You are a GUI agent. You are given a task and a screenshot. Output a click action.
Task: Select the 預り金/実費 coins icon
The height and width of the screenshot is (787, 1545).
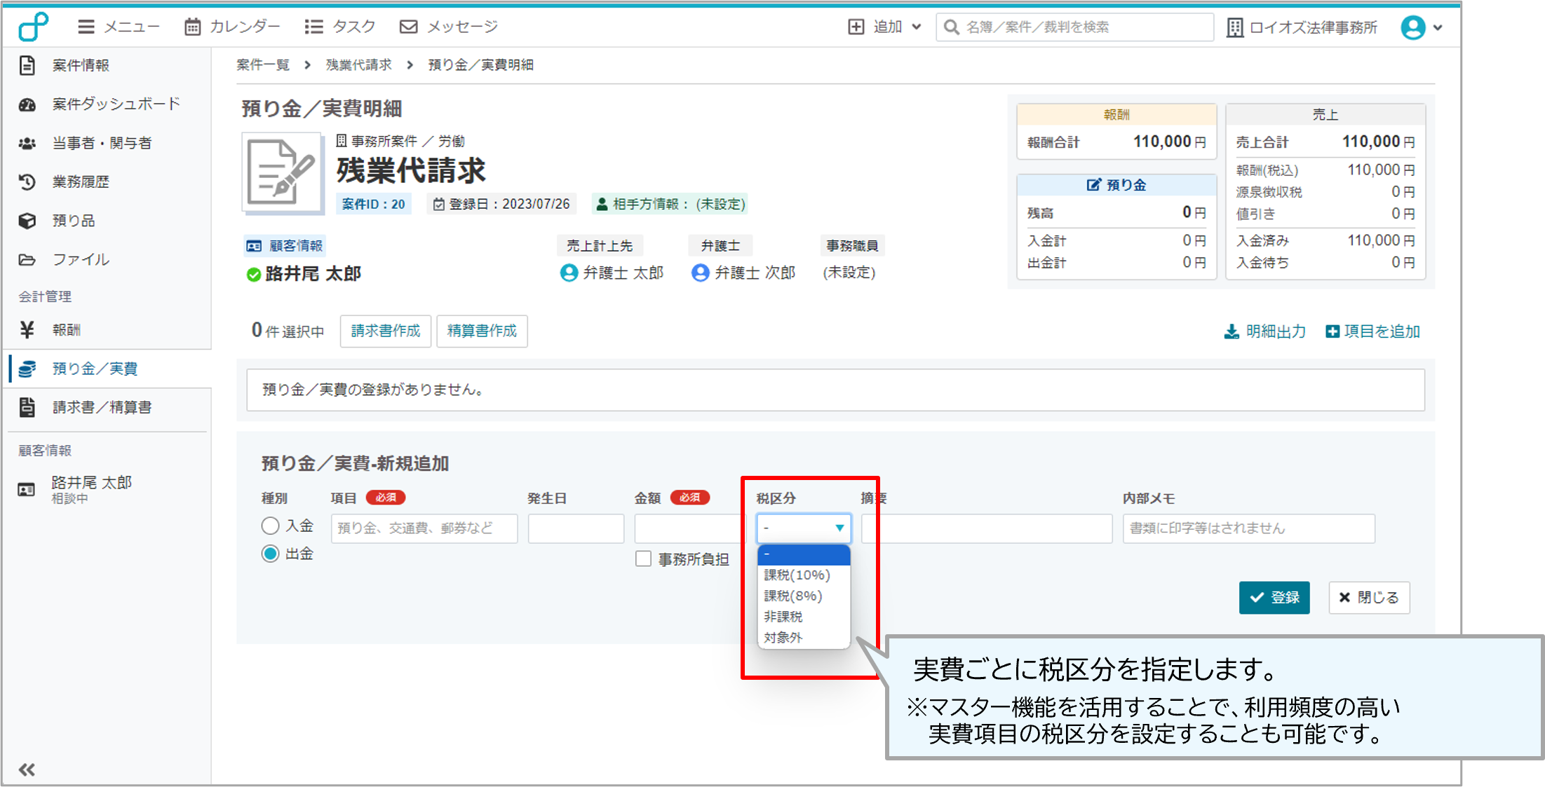27,369
